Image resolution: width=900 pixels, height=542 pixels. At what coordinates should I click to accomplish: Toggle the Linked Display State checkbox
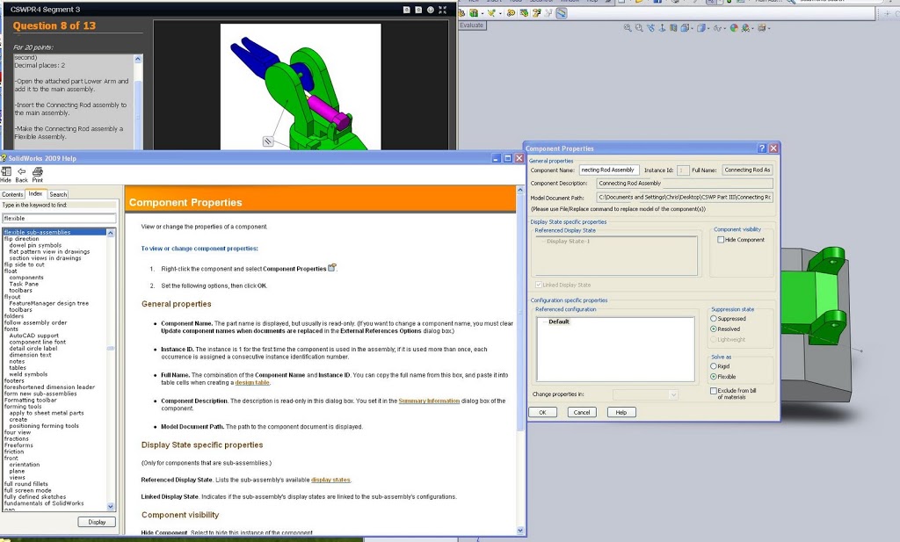point(539,285)
